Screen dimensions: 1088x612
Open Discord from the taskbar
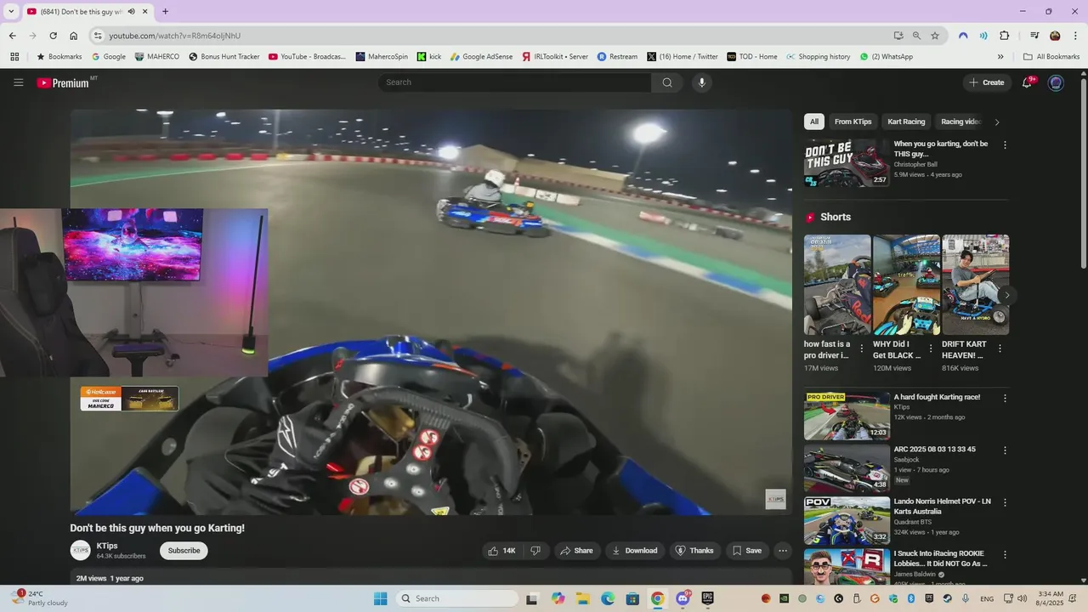683,598
